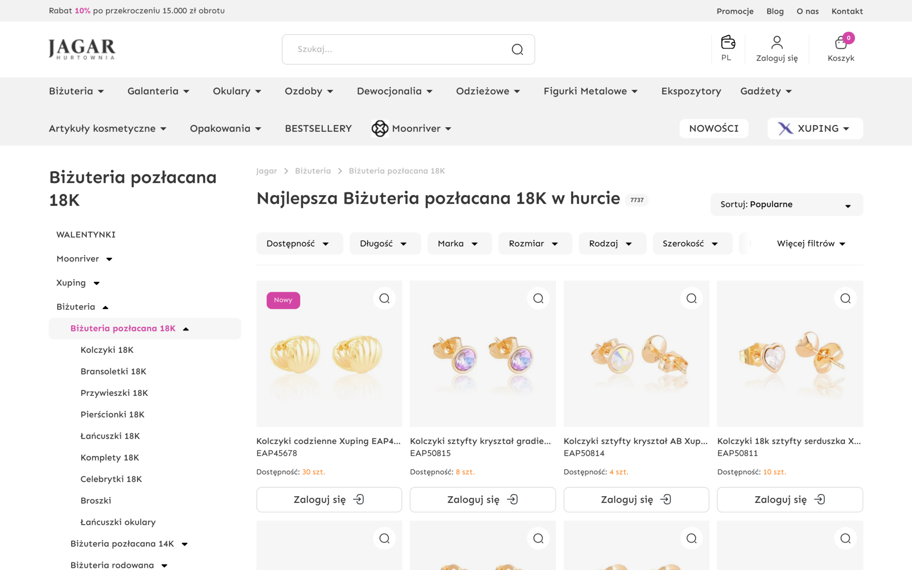The image size is (912, 570).
Task: Open the Dewocjonalia main menu
Action: [395, 91]
